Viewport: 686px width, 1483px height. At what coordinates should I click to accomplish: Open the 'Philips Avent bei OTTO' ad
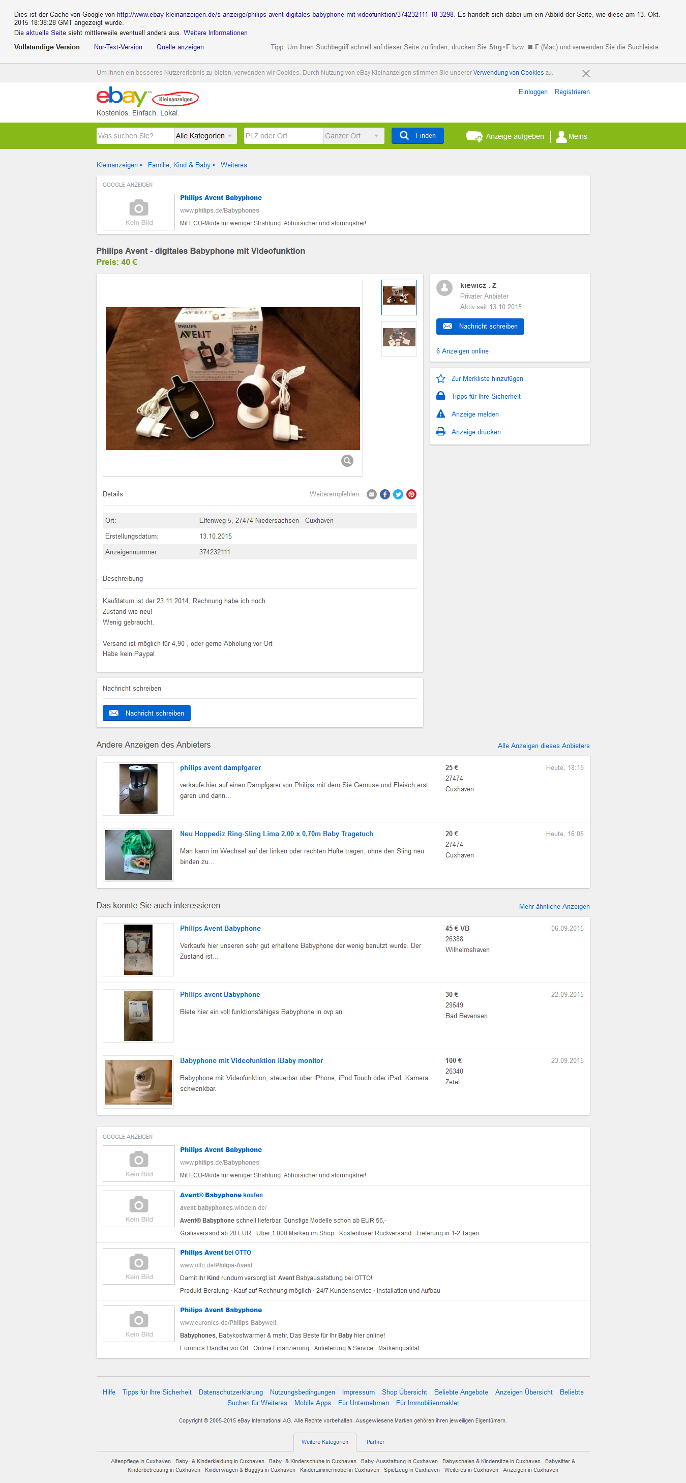(x=216, y=1253)
